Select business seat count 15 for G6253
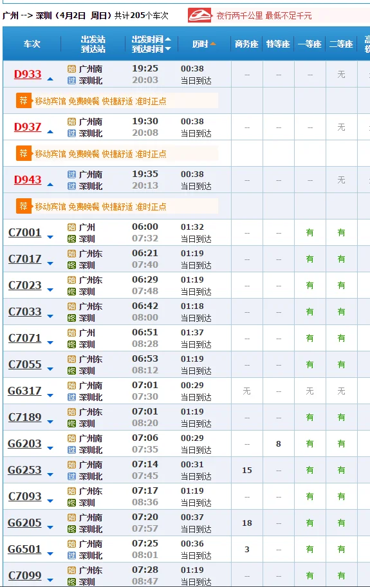The width and height of the screenshot is (370, 587). (247, 471)
